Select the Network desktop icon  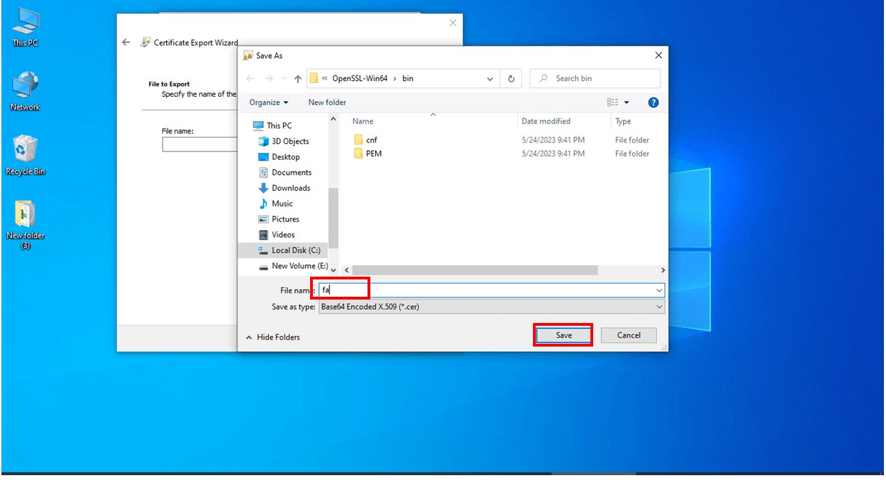pyautogui.click(x=26, y=91)
